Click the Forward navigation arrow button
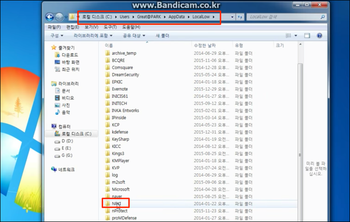The height and width of the screenshot is (222, 350). click(59, 17)
